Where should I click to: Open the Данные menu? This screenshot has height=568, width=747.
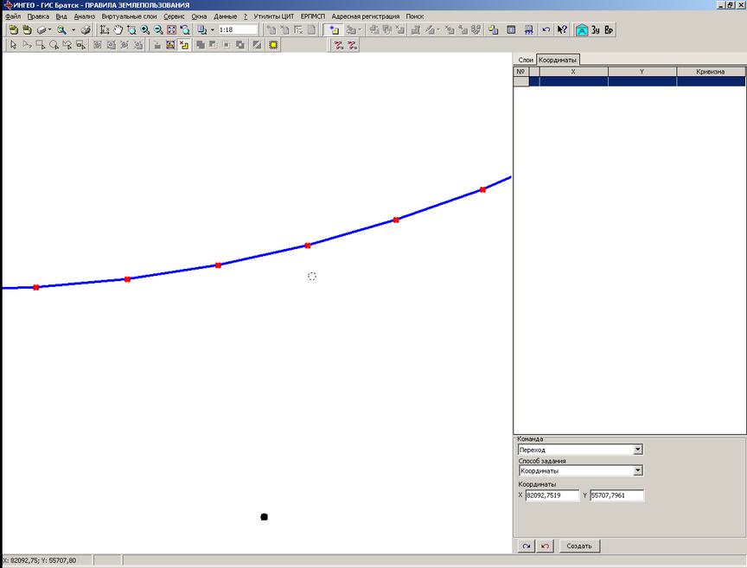click(x=226, y=16)
